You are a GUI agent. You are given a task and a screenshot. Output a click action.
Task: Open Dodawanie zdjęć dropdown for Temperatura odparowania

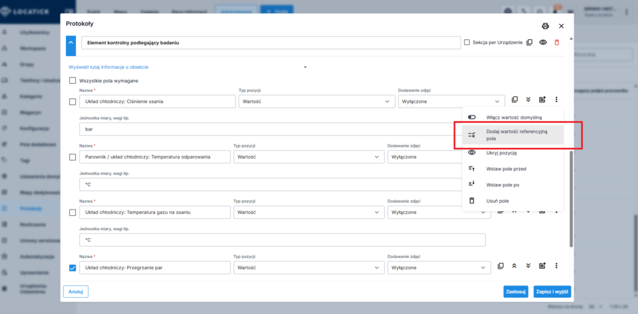click(424, 157)
